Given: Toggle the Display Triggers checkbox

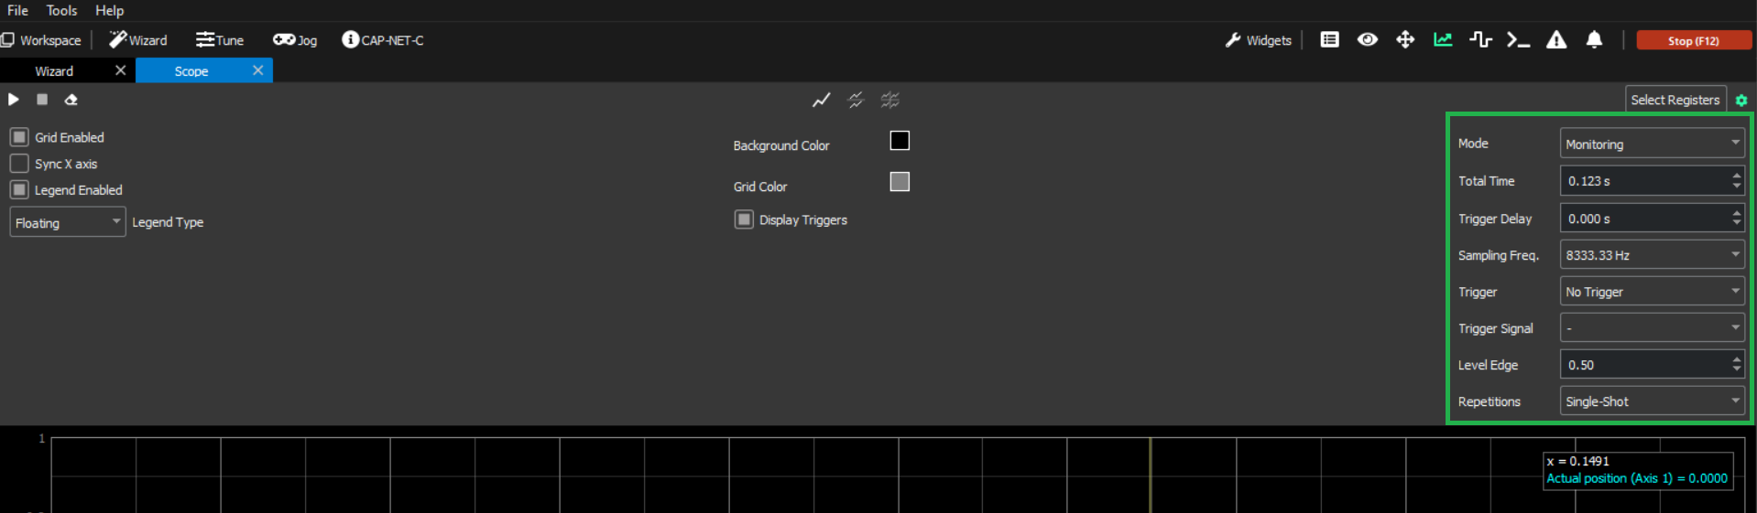Looking at the screenshot, I should (744, 219).
